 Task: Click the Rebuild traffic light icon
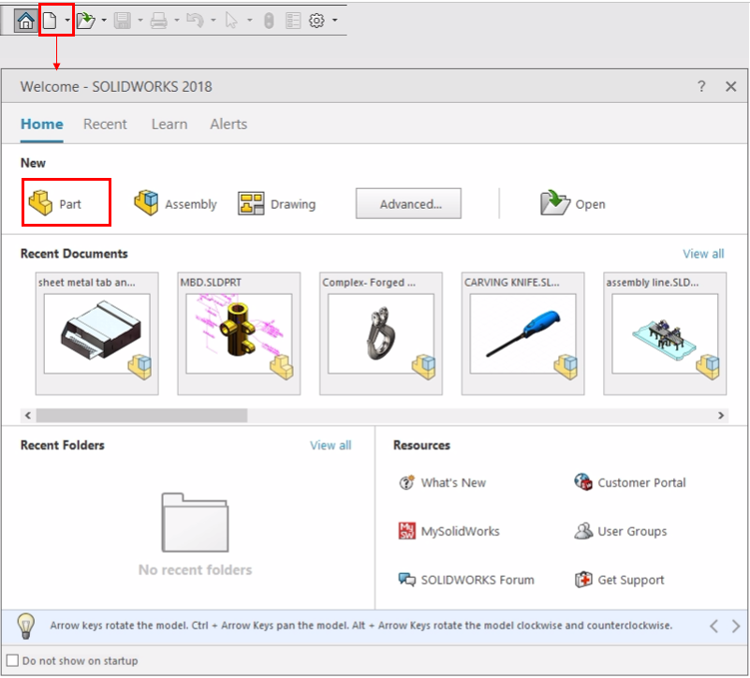click(269, 21)
